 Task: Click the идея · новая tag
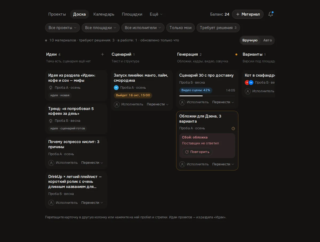tap(60, 95)
